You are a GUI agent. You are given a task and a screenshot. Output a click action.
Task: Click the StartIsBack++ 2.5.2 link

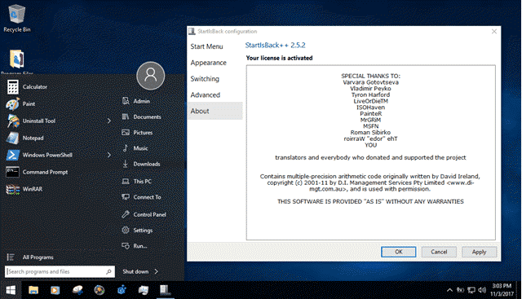pos(275,46)
